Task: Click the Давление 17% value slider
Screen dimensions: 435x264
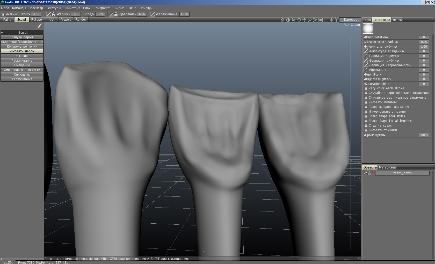Action: [x=141, y=14]
